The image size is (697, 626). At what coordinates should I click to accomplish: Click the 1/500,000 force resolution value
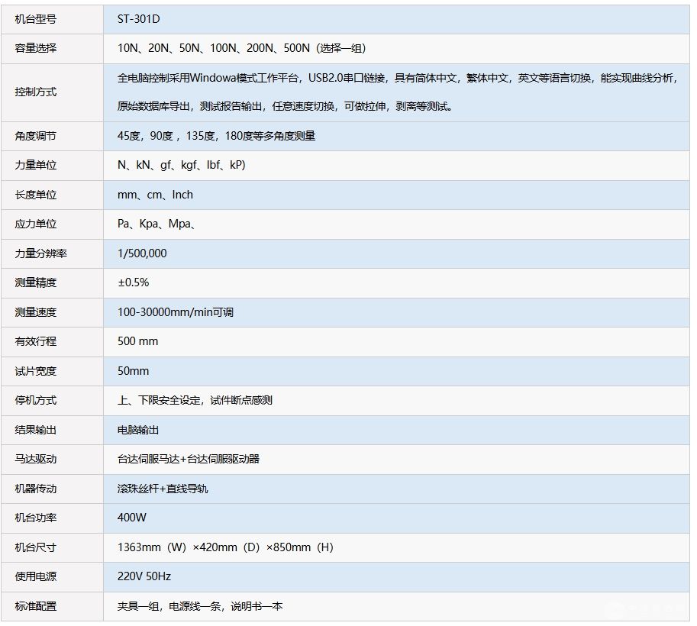pyautogui.click(x=142, y=253)
